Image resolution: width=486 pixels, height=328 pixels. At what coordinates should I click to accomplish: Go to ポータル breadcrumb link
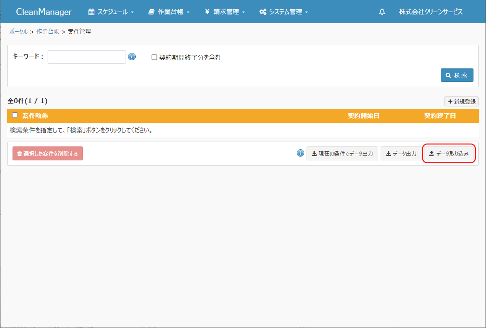(18, 32)
